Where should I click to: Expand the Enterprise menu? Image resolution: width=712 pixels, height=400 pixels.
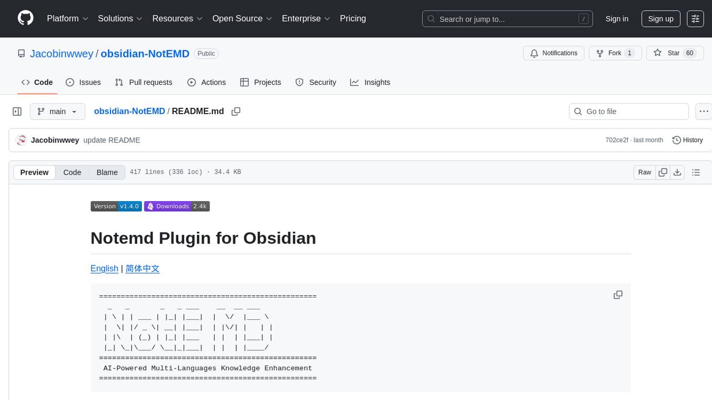click(x=306, y=18)
